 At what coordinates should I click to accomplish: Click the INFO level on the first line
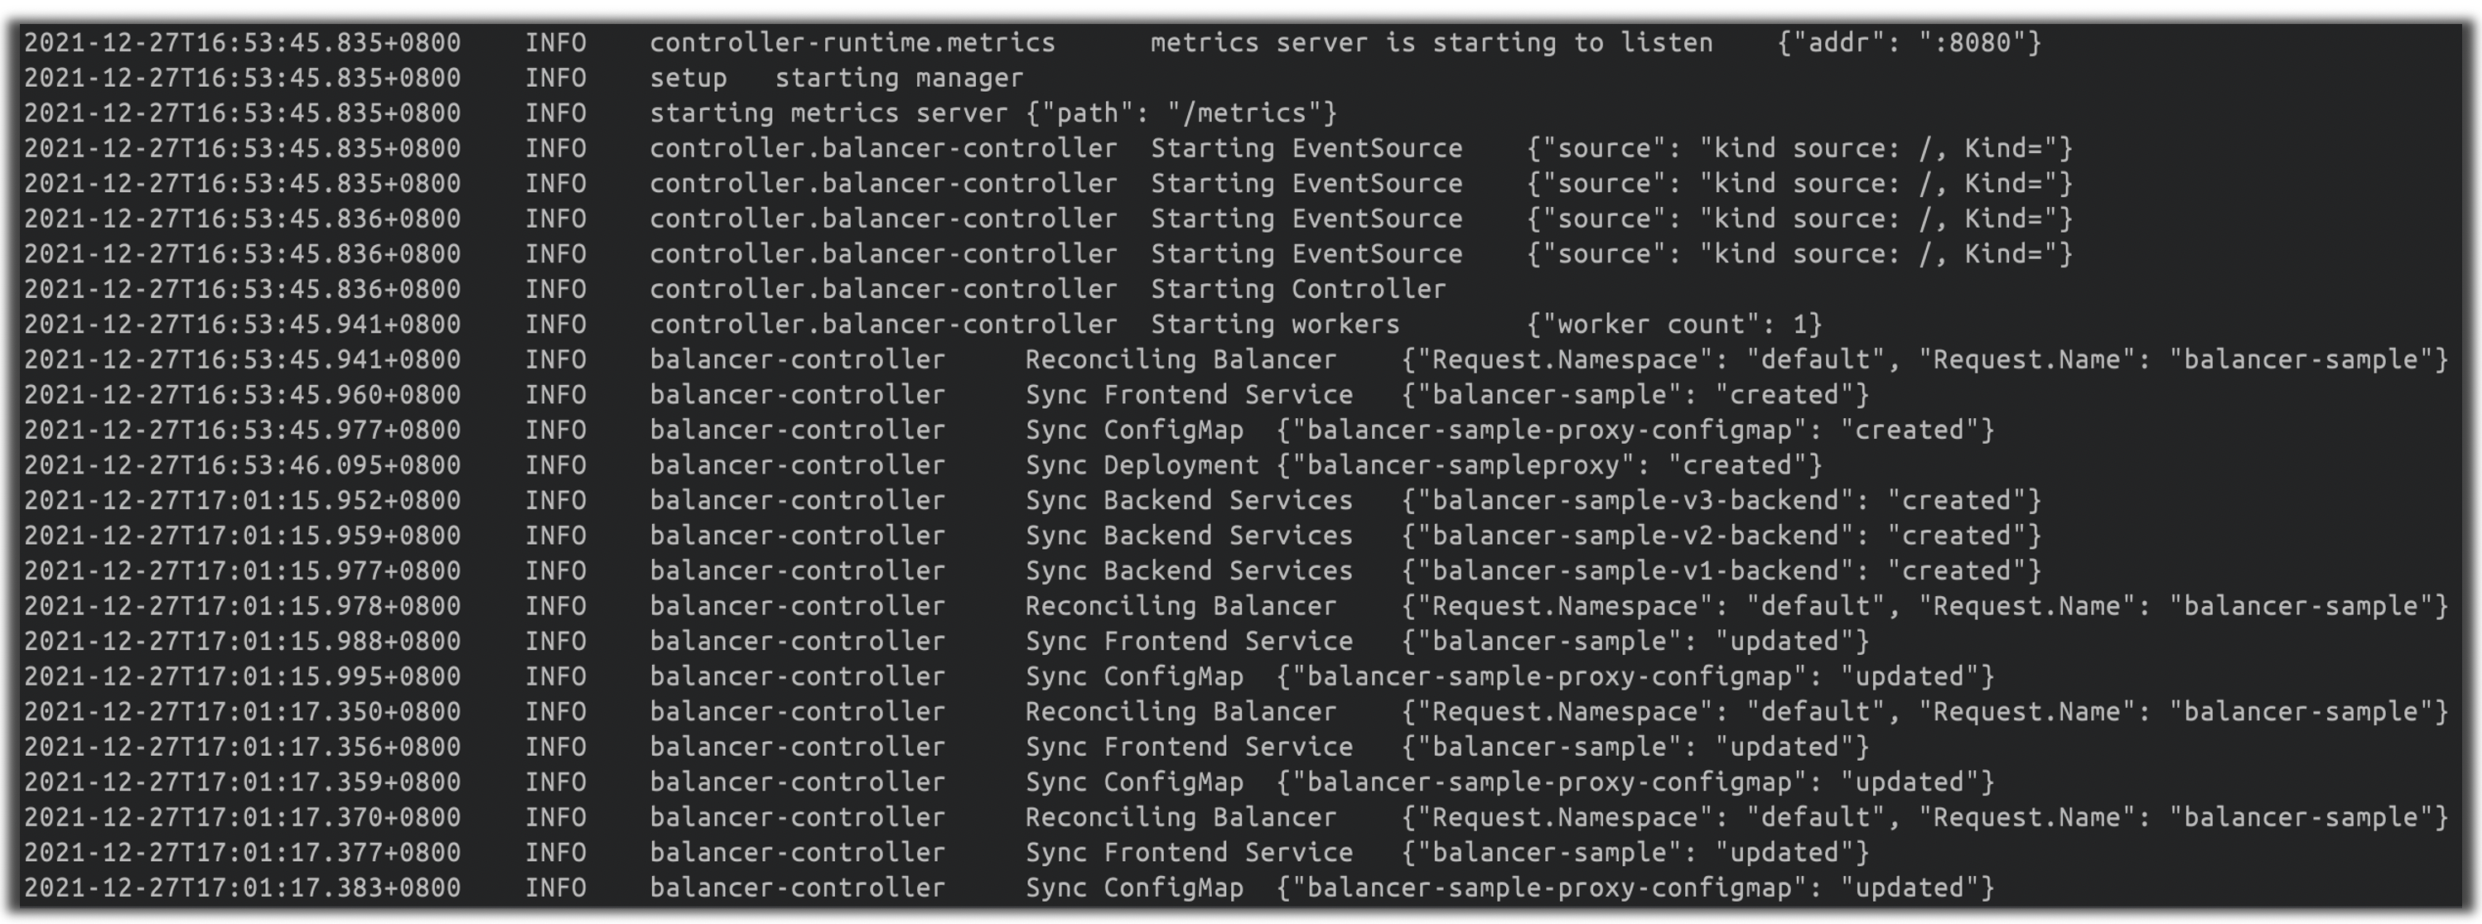[555, 43]
